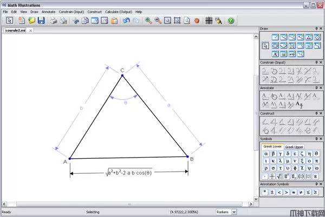Select the square root expression below the triangle
This screenshot has height=217, width=325.
tap(129, 173)
